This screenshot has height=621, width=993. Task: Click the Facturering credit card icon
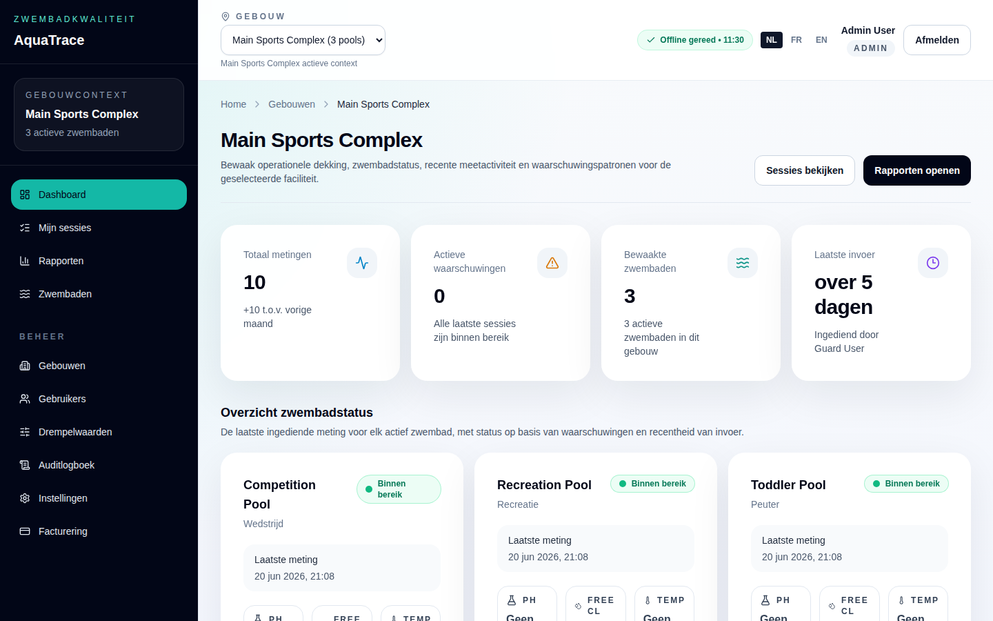tap(25, 531)
